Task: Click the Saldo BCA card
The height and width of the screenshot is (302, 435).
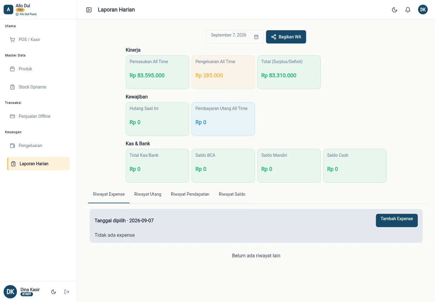Action: click(x=223, y=166)
